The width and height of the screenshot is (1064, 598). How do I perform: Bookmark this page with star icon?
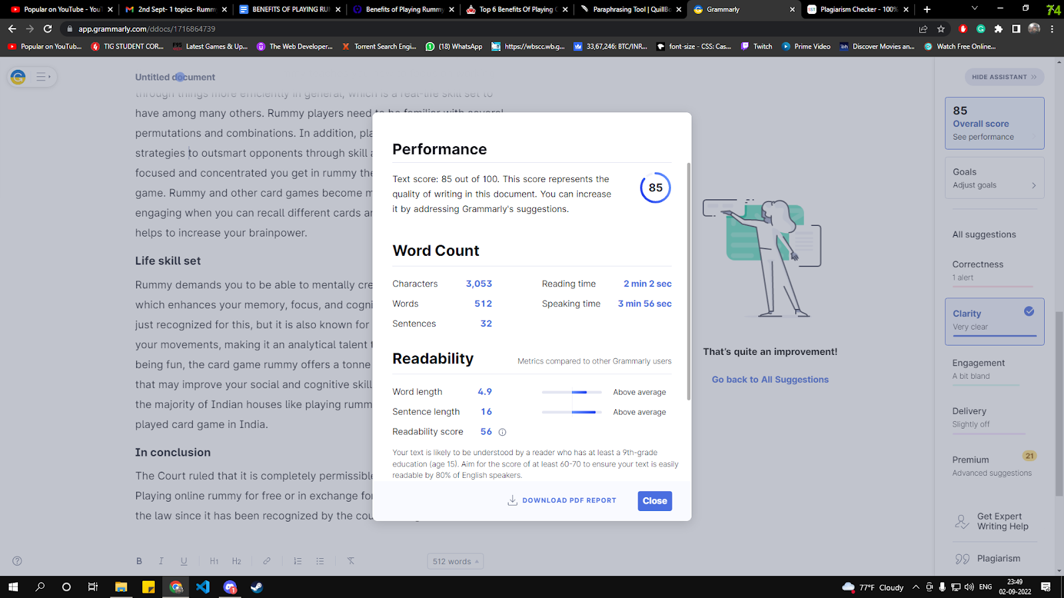(x=941, y=29)
